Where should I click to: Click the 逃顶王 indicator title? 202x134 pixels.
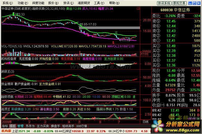pos(6,109)
